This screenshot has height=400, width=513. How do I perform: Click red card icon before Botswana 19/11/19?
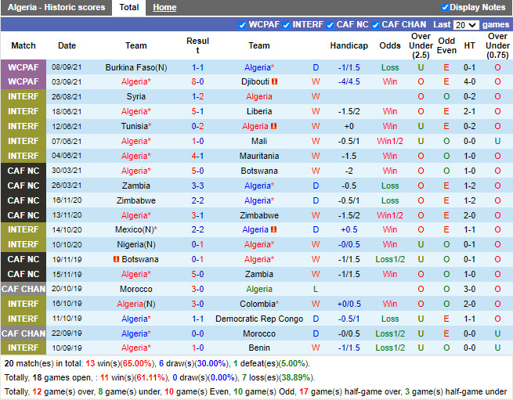pyautogui.click(x=117, y=260)
